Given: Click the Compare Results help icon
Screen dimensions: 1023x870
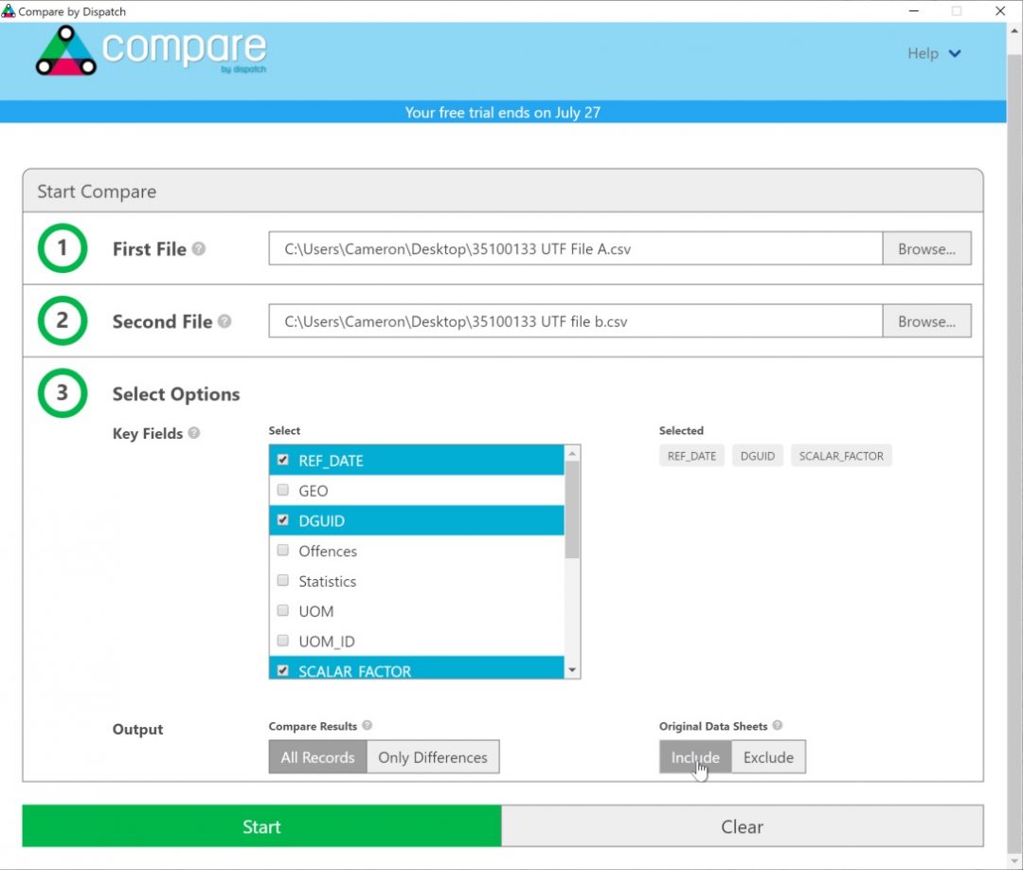Looking at the screenshot, I should click(367, 726).
